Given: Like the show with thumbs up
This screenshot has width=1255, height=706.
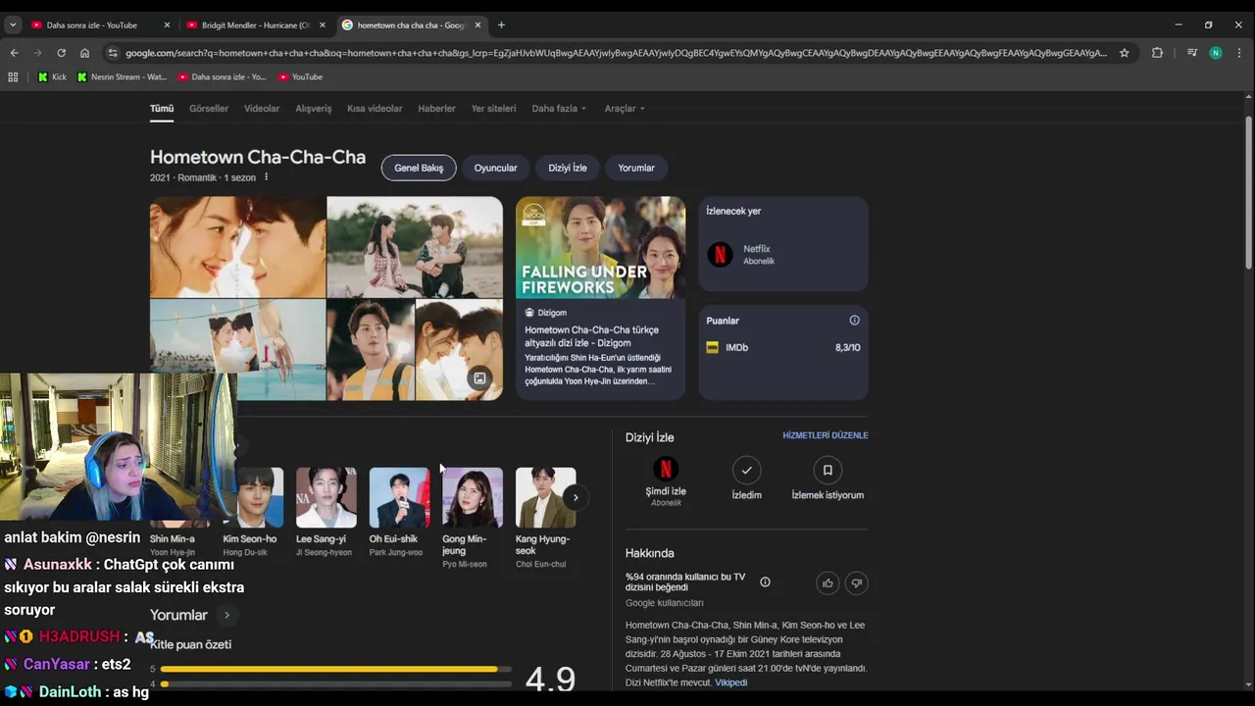Looking at the screenshot, I should pyautogui.click(x=828, y=583).
